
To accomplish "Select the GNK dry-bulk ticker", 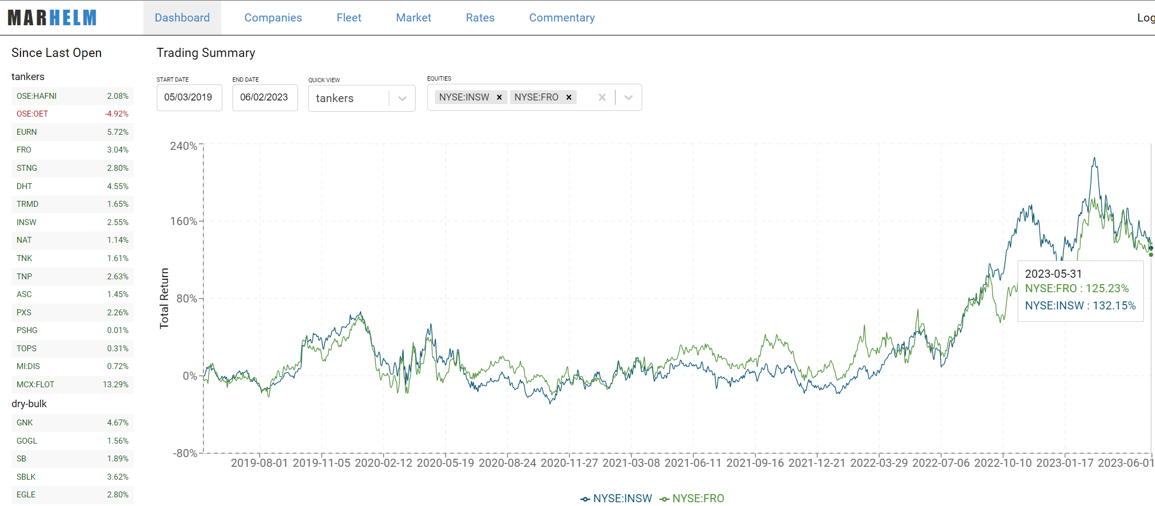I will click(72, 423).
